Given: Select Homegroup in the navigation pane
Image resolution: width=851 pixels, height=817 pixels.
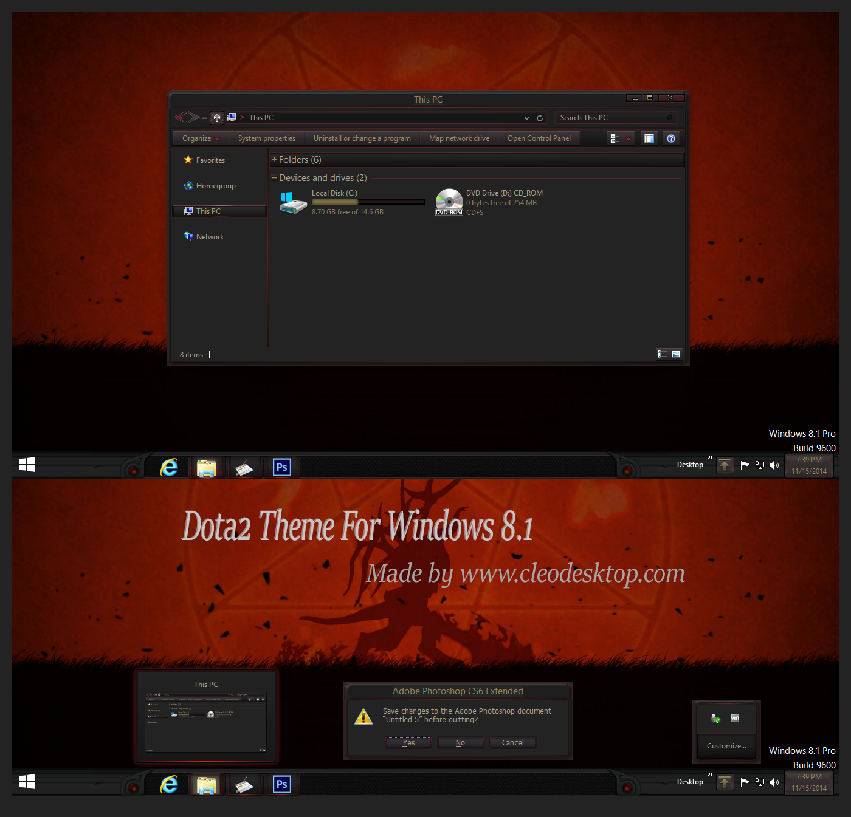Looking at the screenshot, I should [x=210, y=186].
